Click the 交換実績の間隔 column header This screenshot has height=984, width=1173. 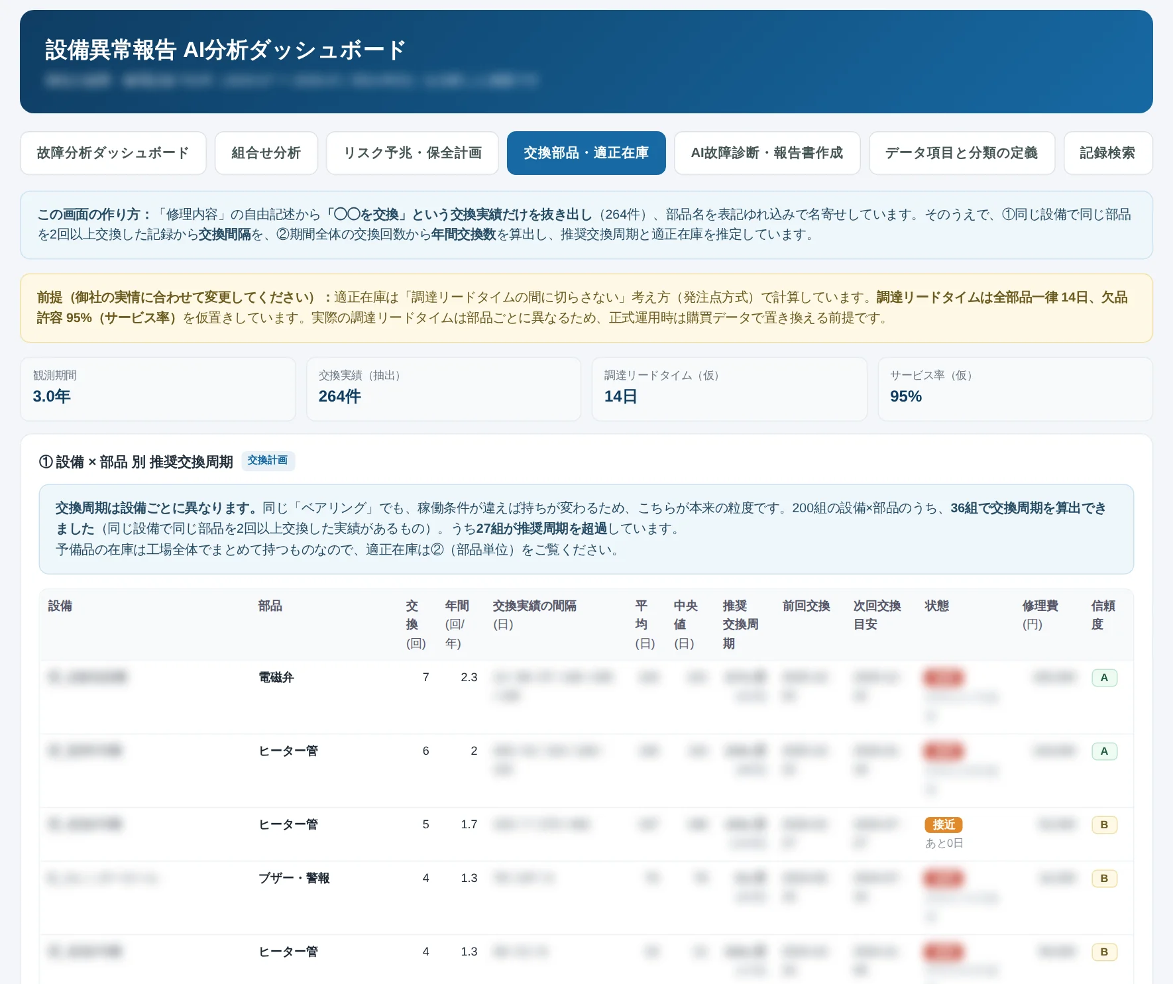pos(535,615)
